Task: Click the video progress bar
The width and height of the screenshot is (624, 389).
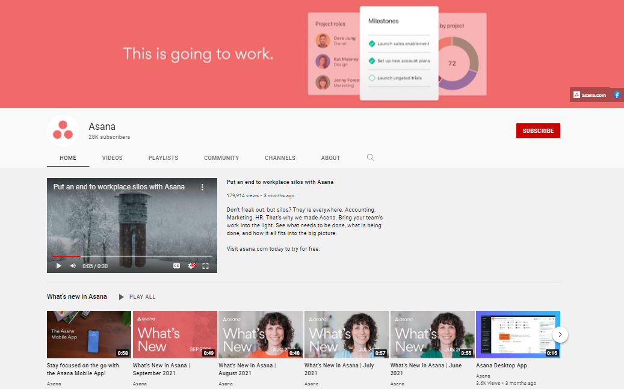Action: [132, 257]
